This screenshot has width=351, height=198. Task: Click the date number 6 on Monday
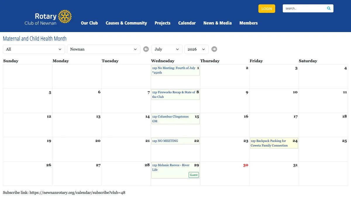[x=99, y=92]
